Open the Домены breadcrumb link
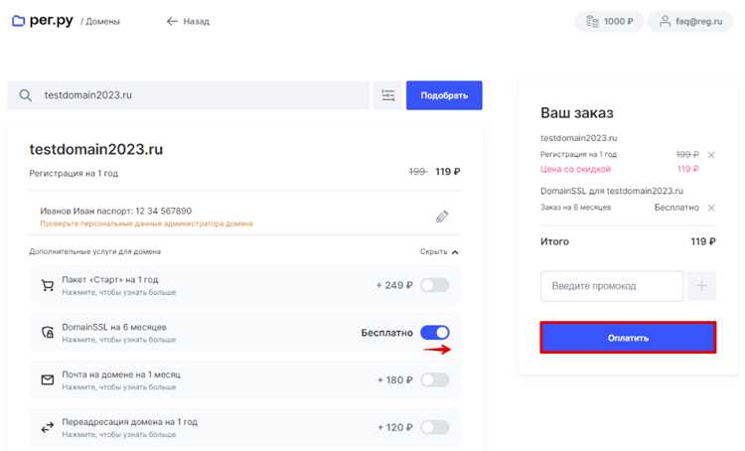This screenshot has width=745, height=451. pos(102,22)
